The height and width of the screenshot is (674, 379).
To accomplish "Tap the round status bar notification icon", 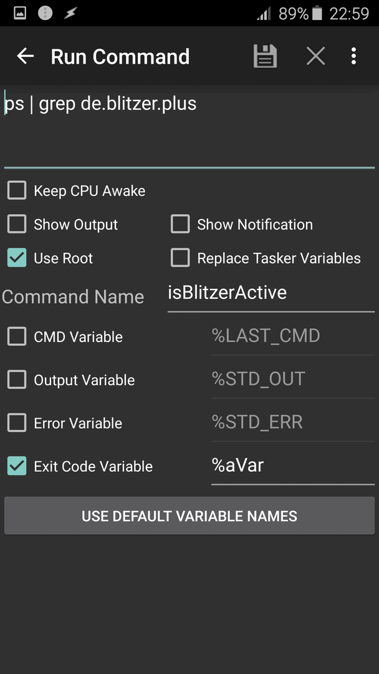I will point(45,13).
